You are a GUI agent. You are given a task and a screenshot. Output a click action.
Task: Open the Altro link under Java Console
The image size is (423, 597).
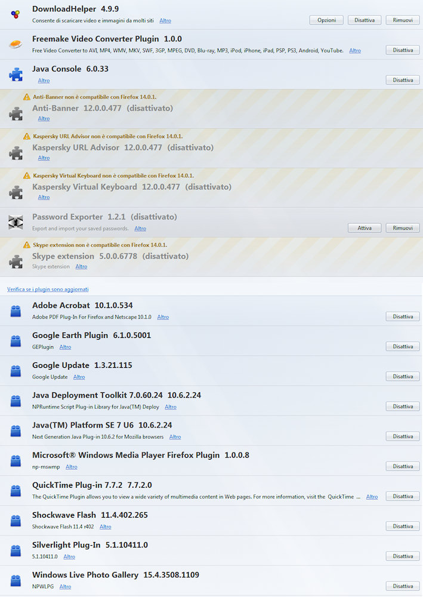coord(44,81)
